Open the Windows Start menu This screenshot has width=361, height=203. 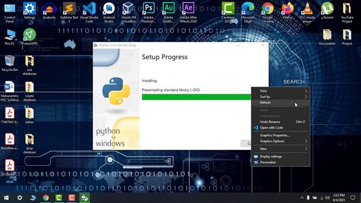click(6, 198)
